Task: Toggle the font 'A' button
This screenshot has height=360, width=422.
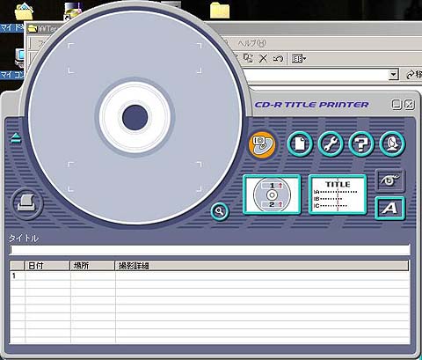Action: (389, 209)
